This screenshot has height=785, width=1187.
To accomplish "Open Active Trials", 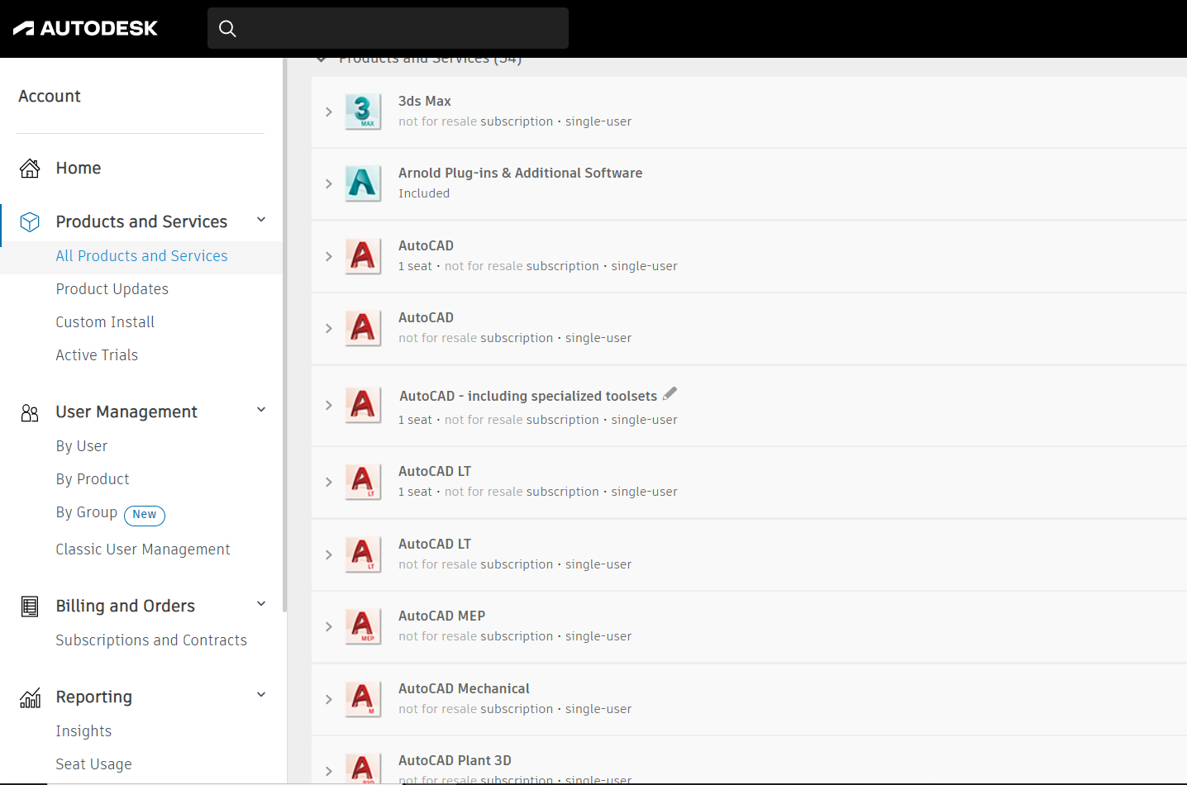I will (x=97, y=355).
